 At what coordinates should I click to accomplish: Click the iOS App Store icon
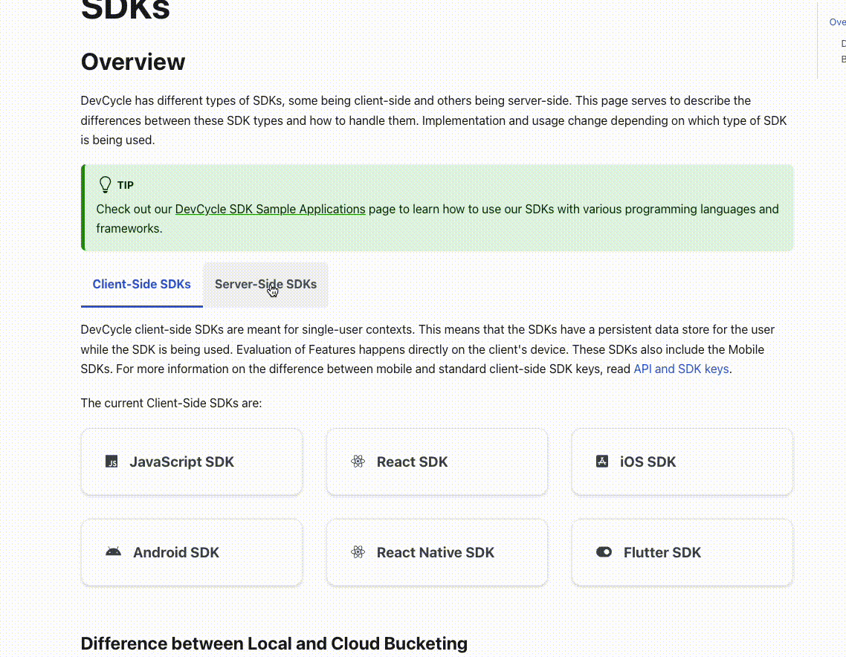point(602,462)
